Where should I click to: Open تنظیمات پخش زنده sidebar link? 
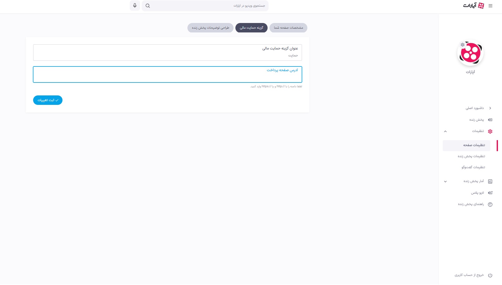click(471, 156)
